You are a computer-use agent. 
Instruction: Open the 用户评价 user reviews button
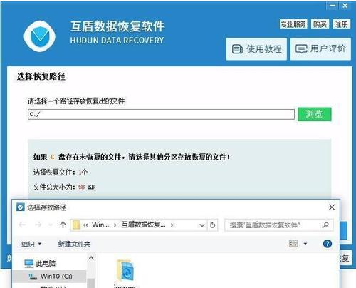click(320, 49)
